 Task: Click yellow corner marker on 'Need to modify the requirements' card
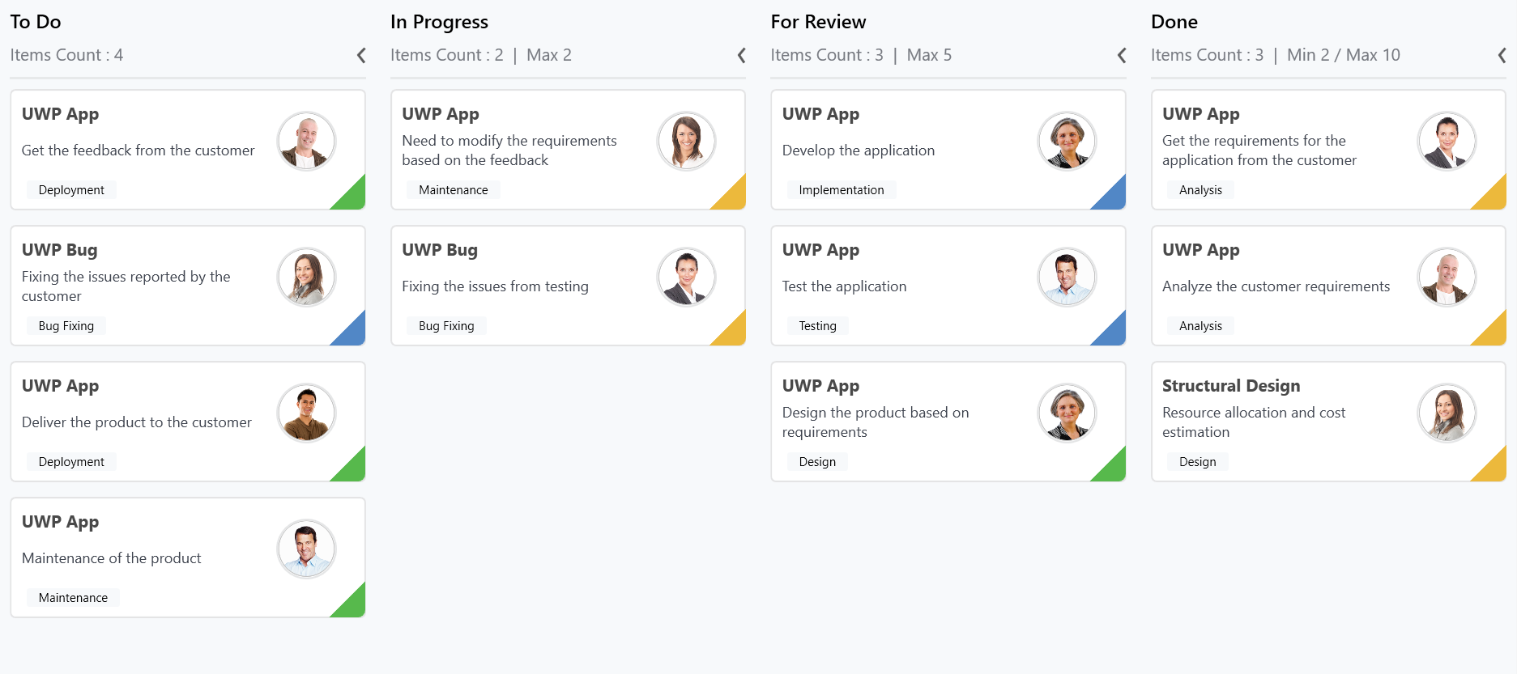(x=733, y=197)
